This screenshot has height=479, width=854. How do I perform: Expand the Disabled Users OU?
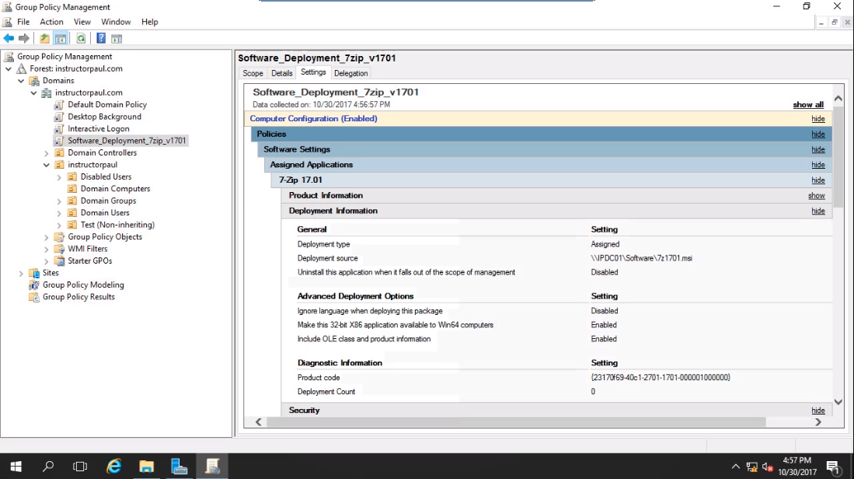point(59,177)
